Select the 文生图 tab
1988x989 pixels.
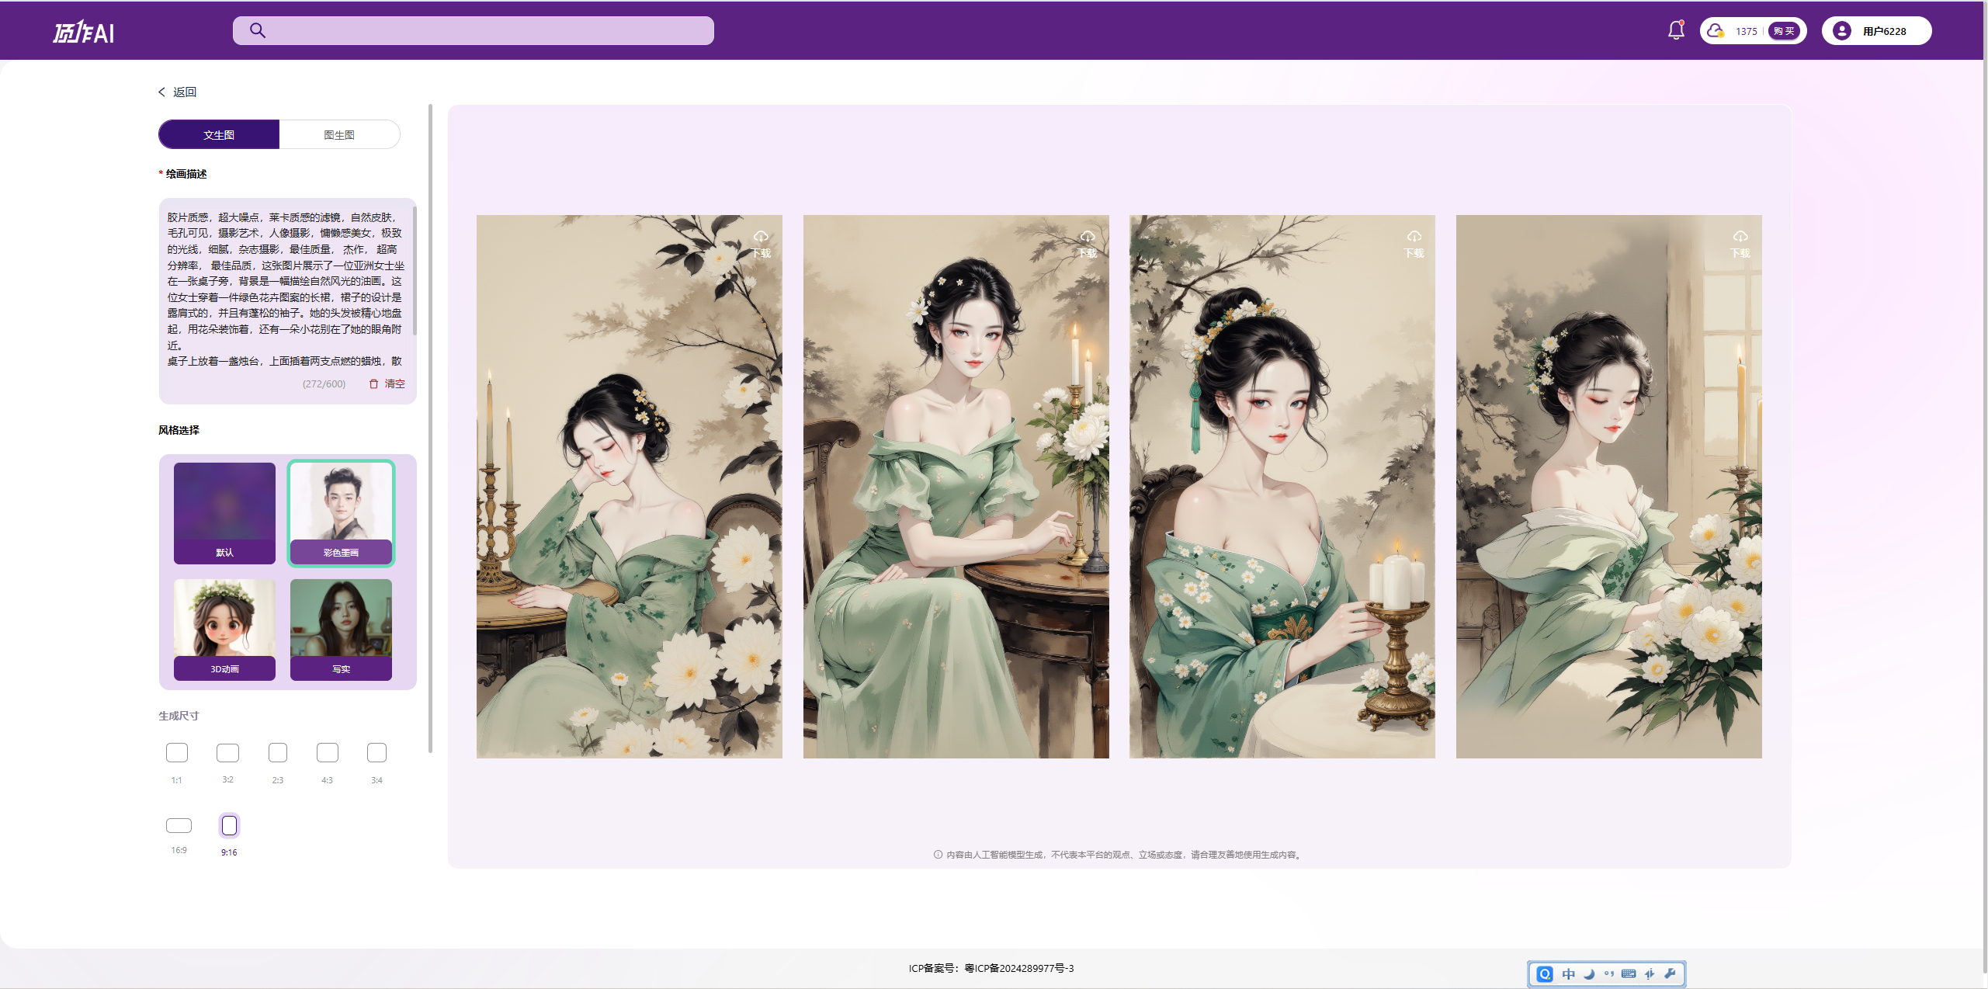pyautogui.click(x=219, y=134)
